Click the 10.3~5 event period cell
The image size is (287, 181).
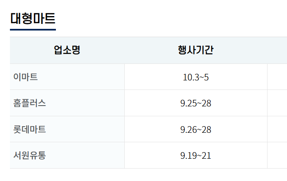[195, 77]
